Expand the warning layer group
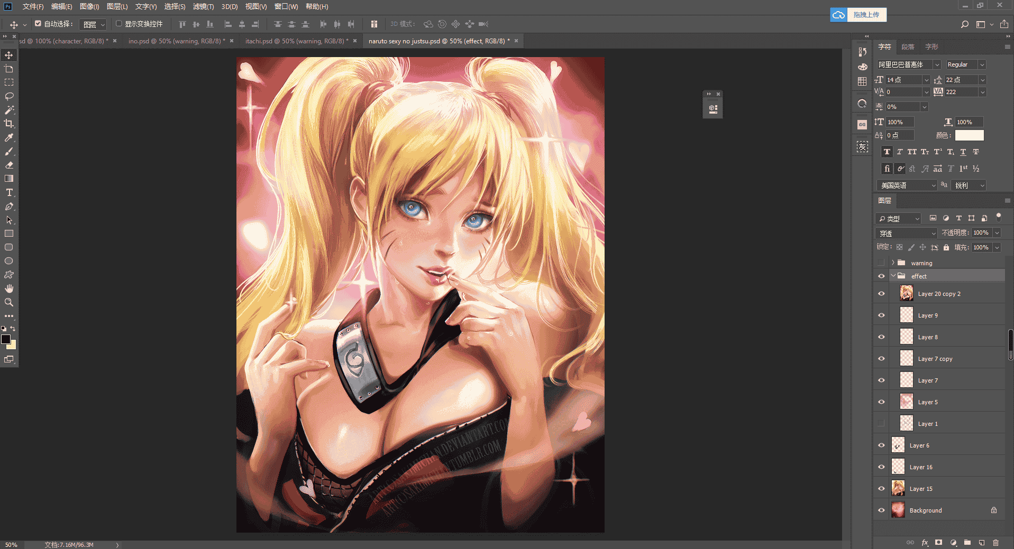Image resolution: width=1014 pixels, height=549 pixels. [x=893, y=263]
